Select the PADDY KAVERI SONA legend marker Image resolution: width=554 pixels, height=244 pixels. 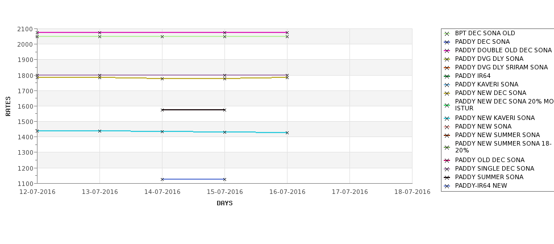tap(447, 85)
